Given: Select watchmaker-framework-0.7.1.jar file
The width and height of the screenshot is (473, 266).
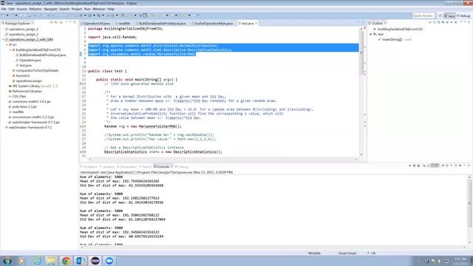Looking at the screenshot, I should click(36, 122).
